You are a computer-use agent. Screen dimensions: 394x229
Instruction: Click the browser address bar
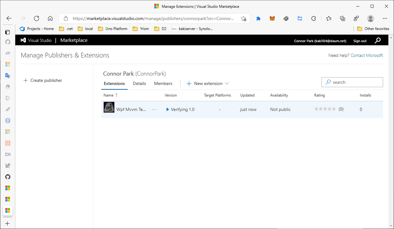point(154,18)
